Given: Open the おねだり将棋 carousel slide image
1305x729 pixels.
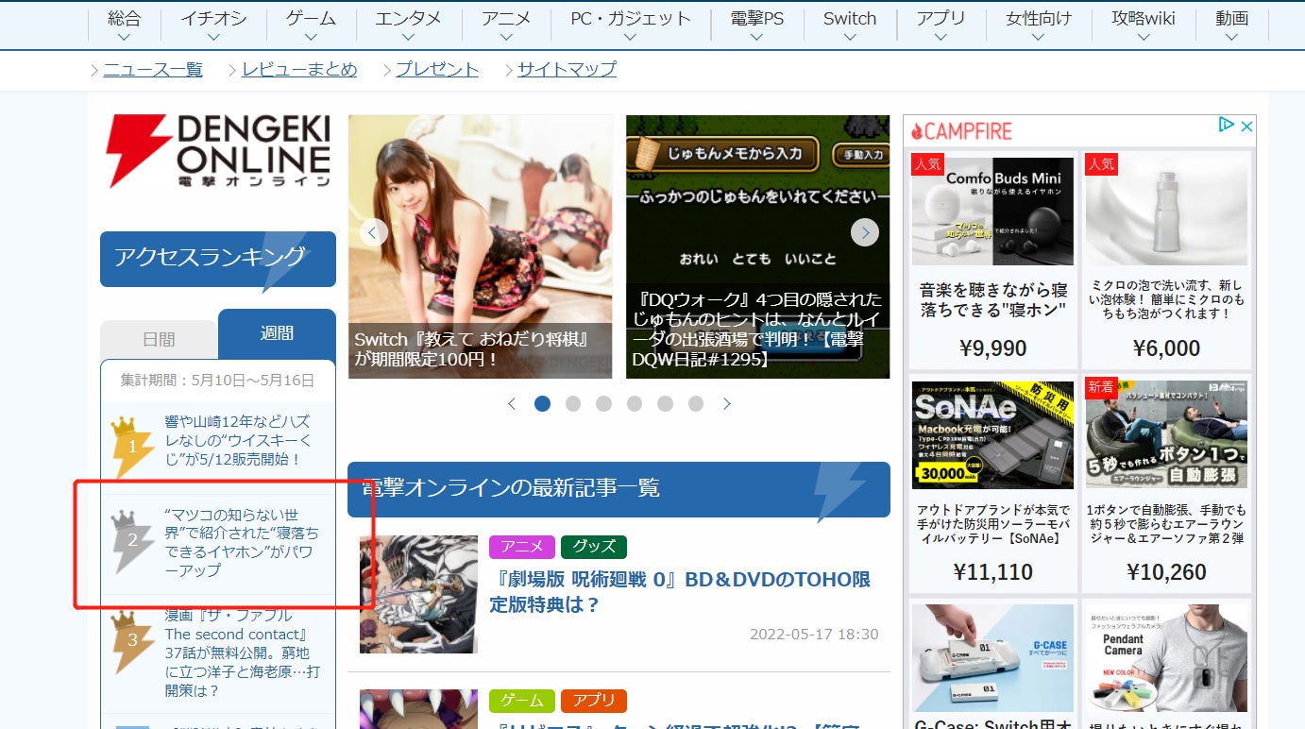Looking at the screenshot, I should point(481,246).
